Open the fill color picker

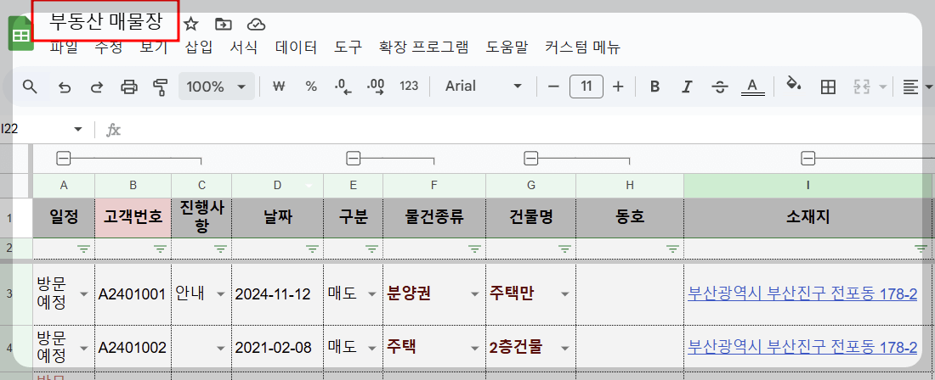(x=793, y=85)
